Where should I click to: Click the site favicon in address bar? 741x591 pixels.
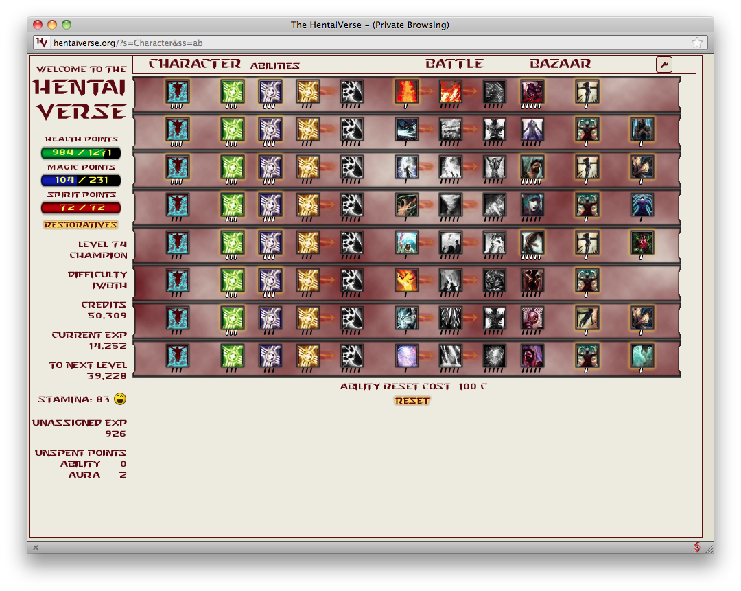click(x=42, y=43)
